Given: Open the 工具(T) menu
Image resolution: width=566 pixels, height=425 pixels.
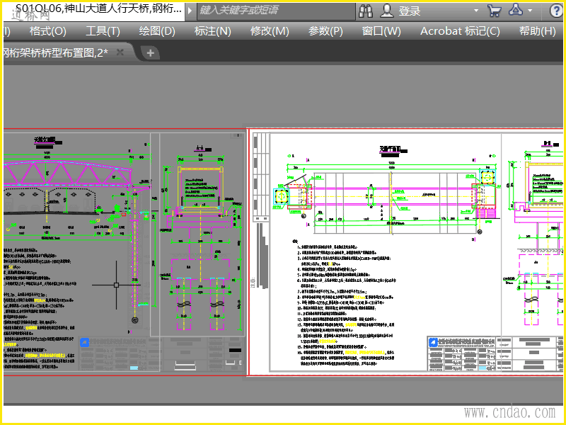Looking at the screenshot, I should point(103,31).
